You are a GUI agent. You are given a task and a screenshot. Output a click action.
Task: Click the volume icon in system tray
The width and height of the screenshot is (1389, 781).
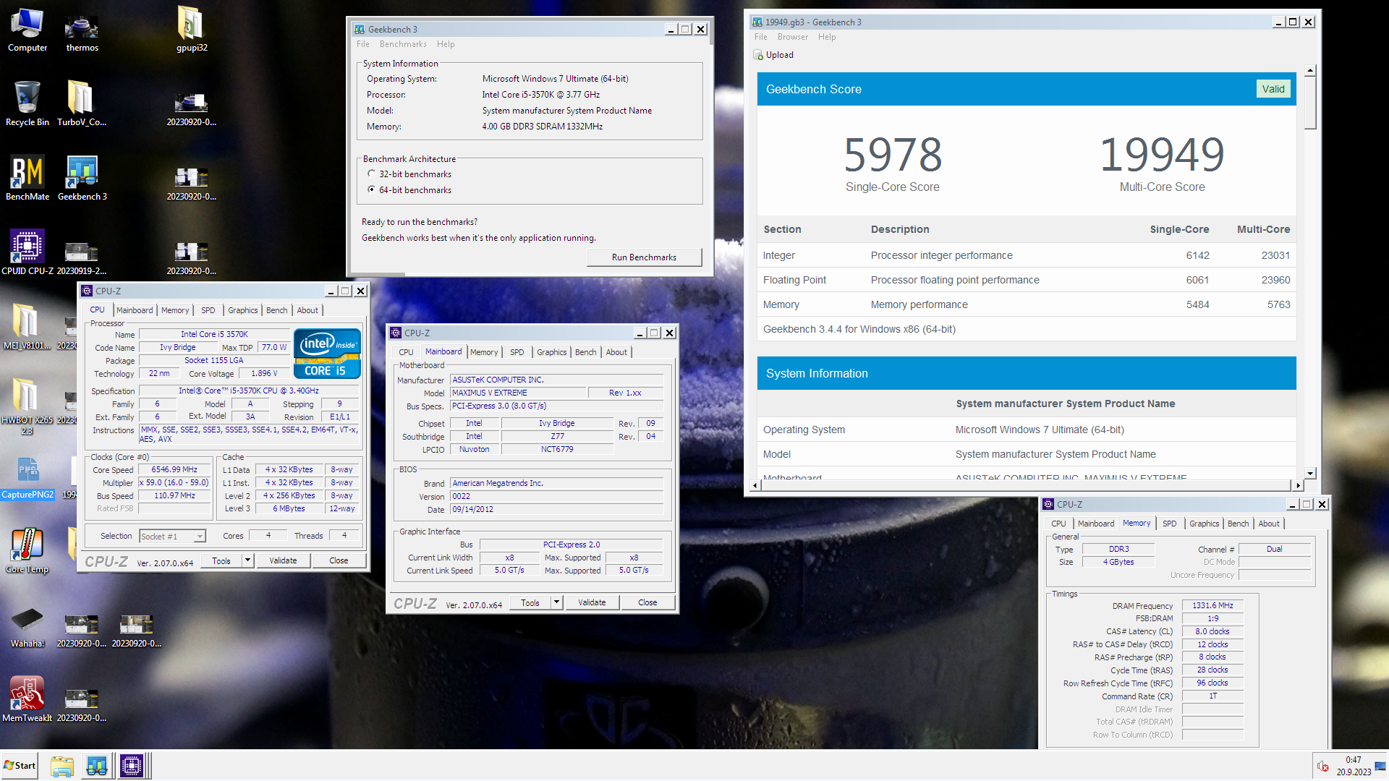pos(1322,767)
